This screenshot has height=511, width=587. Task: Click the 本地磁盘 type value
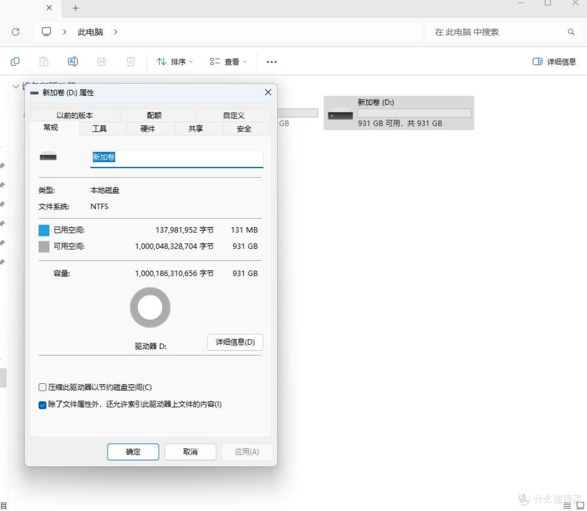tap(105, 190)
